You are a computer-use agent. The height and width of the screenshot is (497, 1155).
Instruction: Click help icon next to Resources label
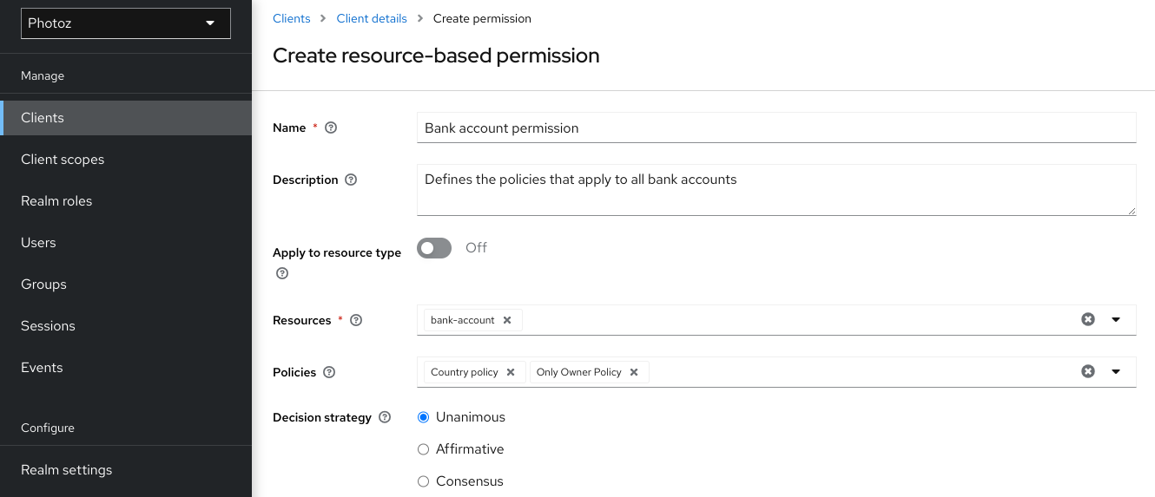(x=355, y=320)
